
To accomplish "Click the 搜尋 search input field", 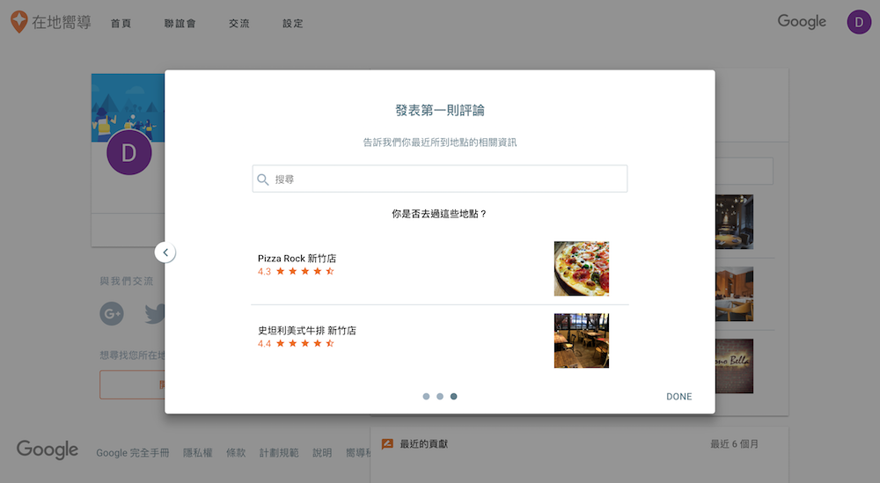I will [449, 179].
